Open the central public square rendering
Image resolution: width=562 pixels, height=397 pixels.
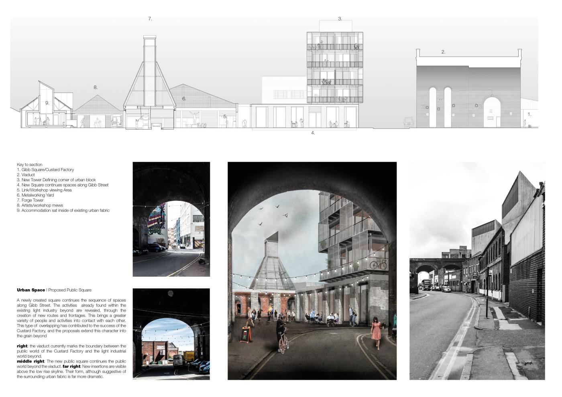click(x=312, y=271)
